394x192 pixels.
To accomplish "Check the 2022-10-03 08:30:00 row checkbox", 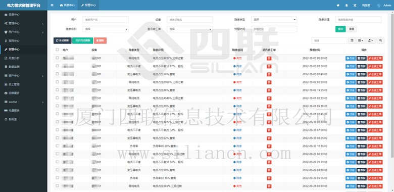I will pos(57,66).
